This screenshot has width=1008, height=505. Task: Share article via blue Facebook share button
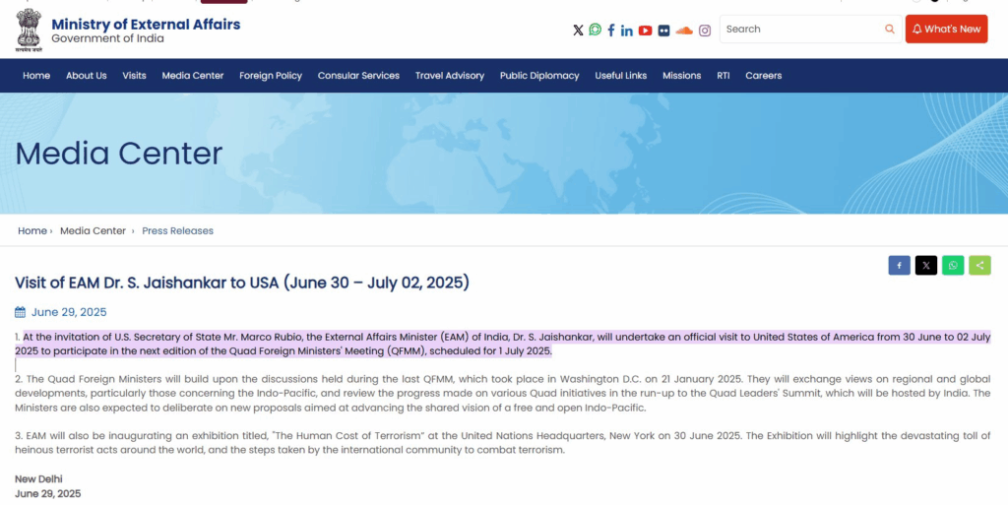click(x=899, y=265)
